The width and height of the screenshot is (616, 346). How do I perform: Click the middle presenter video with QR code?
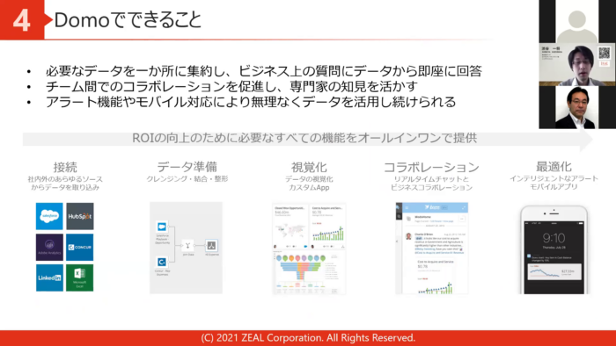(577, 64)
